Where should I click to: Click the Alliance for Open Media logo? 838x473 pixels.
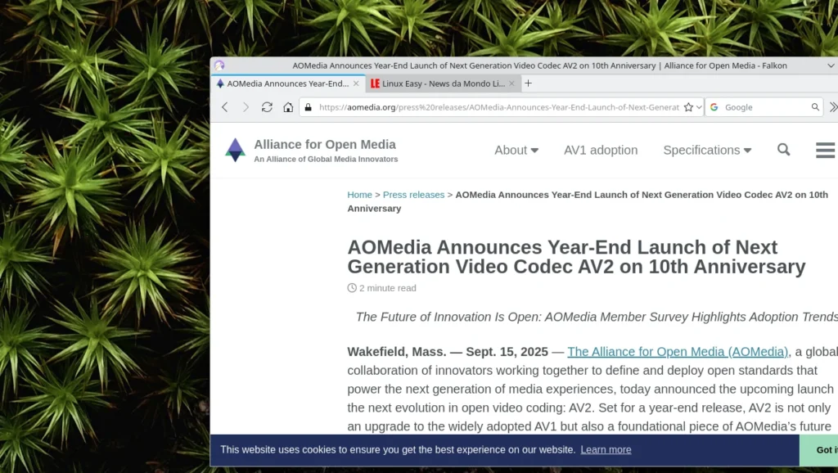(x=235, y=150)
